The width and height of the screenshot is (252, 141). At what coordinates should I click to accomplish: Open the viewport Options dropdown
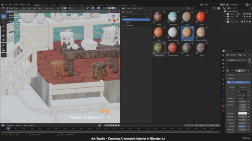115,12
